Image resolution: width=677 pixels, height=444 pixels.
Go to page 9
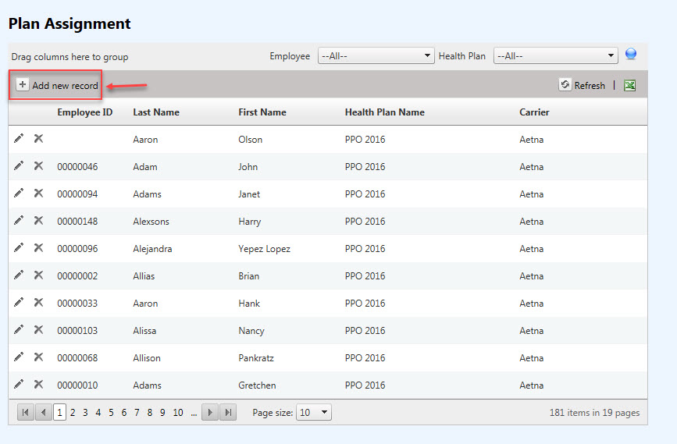coord(162,413)
